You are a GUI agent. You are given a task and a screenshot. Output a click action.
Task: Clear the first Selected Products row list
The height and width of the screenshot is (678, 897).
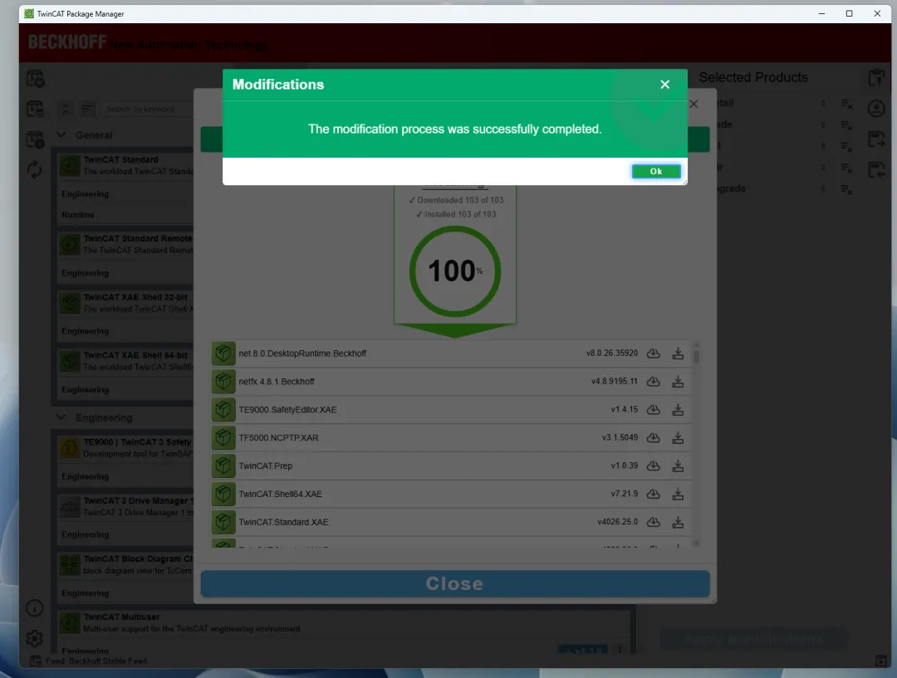(846, 104)
